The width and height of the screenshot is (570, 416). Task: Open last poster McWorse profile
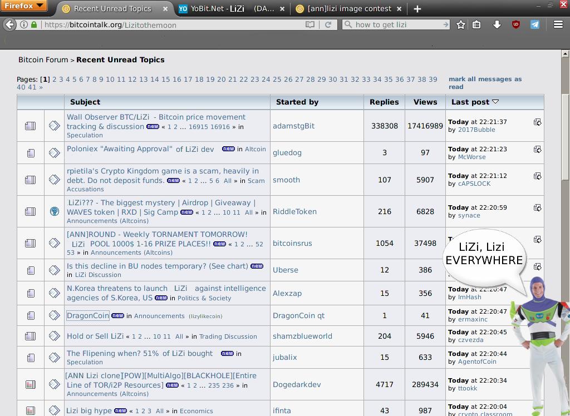[471, 157]
